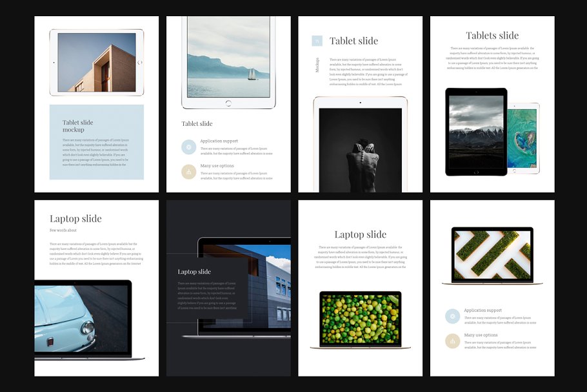587x392 pixels.
Task: Click the beige Many use options icon below the sailboat tablet
Action: point(188,172)
